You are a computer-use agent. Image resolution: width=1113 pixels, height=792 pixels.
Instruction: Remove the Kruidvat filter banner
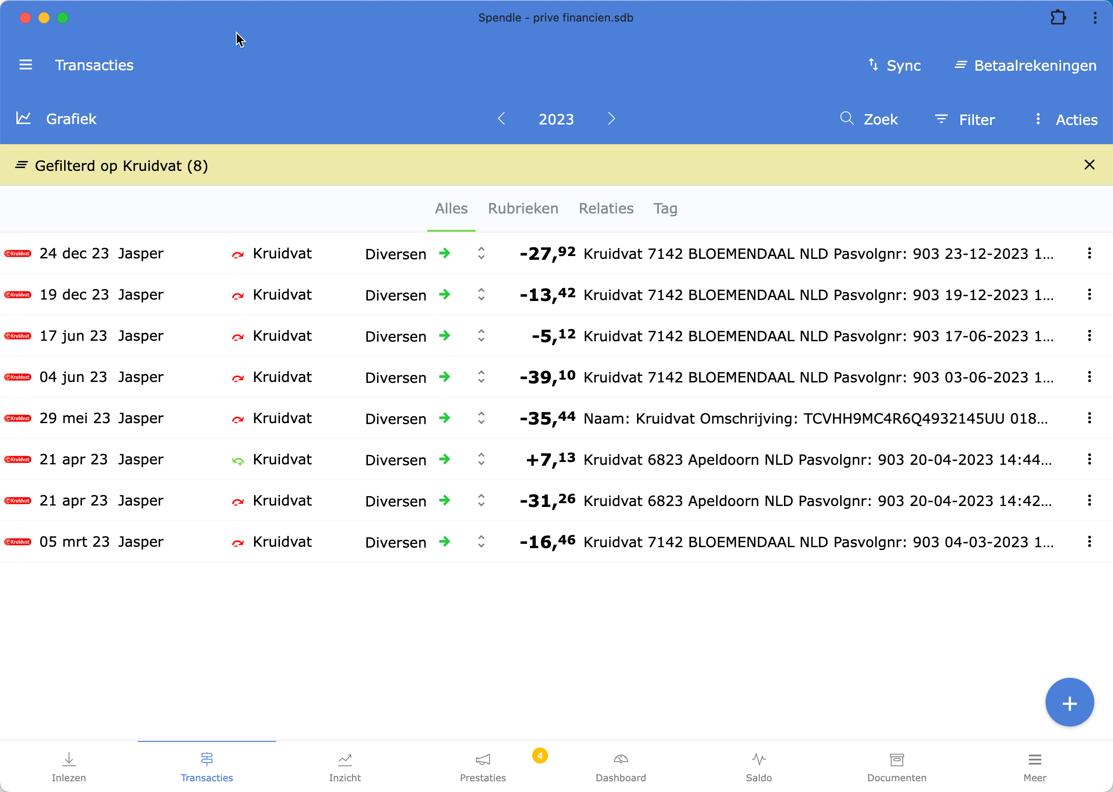[1089, 165]
